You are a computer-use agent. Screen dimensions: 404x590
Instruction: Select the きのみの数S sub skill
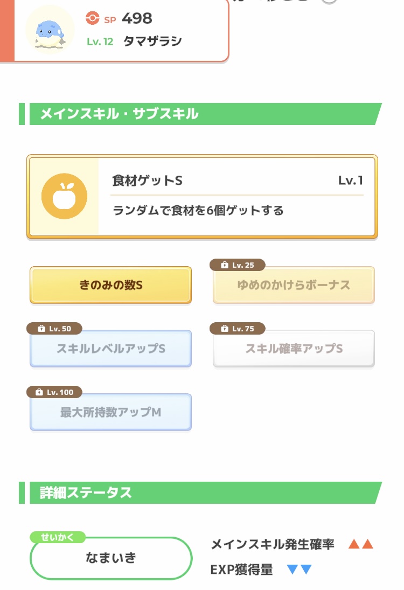(x=110, y=285)
